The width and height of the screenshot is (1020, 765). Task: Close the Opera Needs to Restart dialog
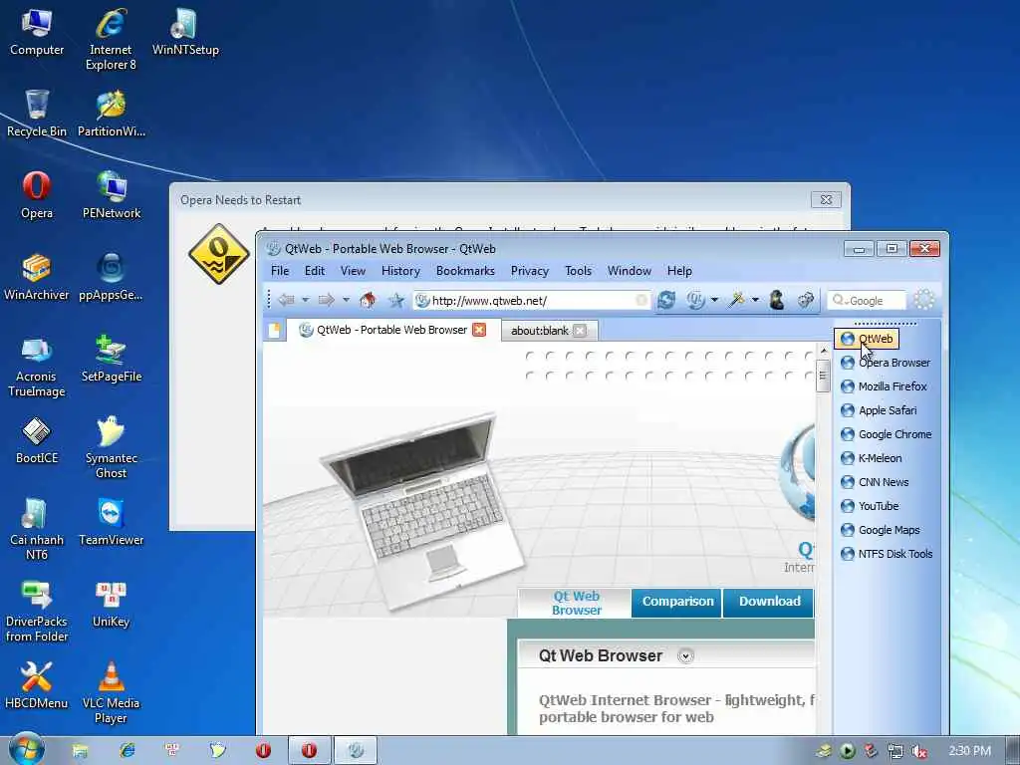[x=826, y=199]
